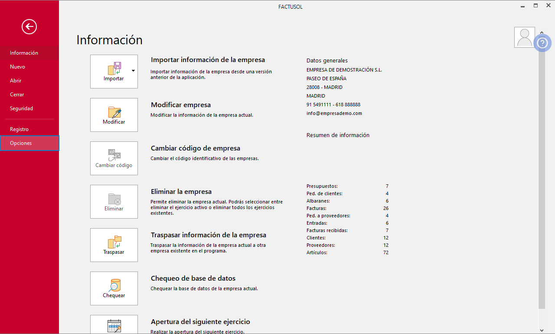The width and height of the screenshot is (555, 334).
Task: Maximize the FACTUSOL window
Action: pyautogui.click(x=536, y=6)
